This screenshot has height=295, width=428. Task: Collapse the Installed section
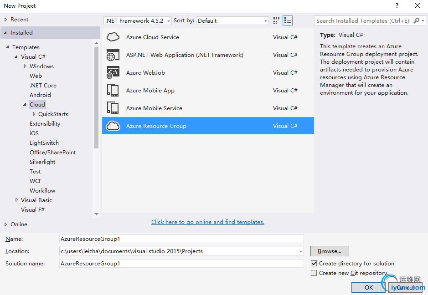(5, 33)
